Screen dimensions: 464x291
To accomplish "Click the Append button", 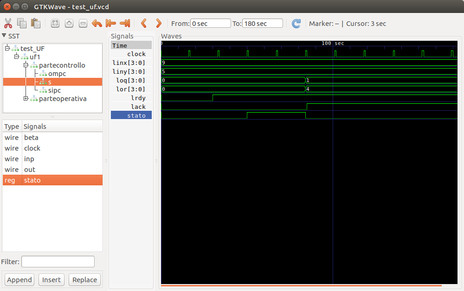I will point(19,280).
